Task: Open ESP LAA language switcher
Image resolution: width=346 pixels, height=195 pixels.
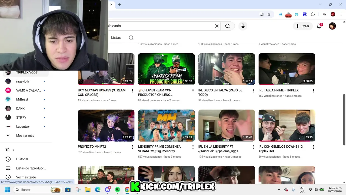Action: point(302,190)
